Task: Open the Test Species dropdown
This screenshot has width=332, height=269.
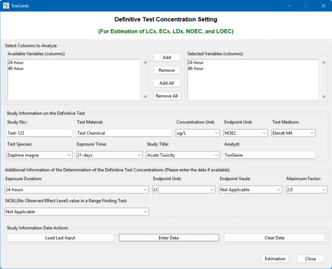Action: point(39,155)
